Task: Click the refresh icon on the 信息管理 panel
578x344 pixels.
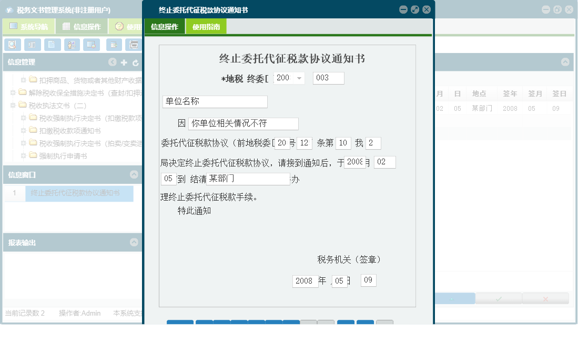Action: click(x=136, y=62)
